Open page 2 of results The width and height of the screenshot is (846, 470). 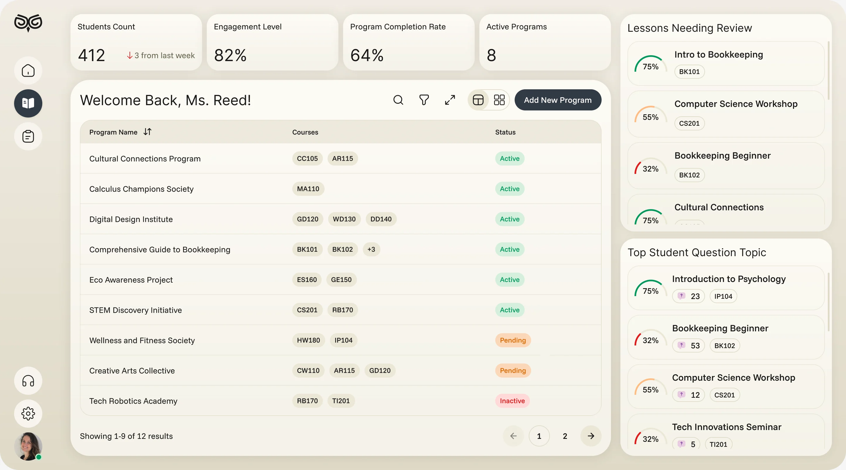565,436
